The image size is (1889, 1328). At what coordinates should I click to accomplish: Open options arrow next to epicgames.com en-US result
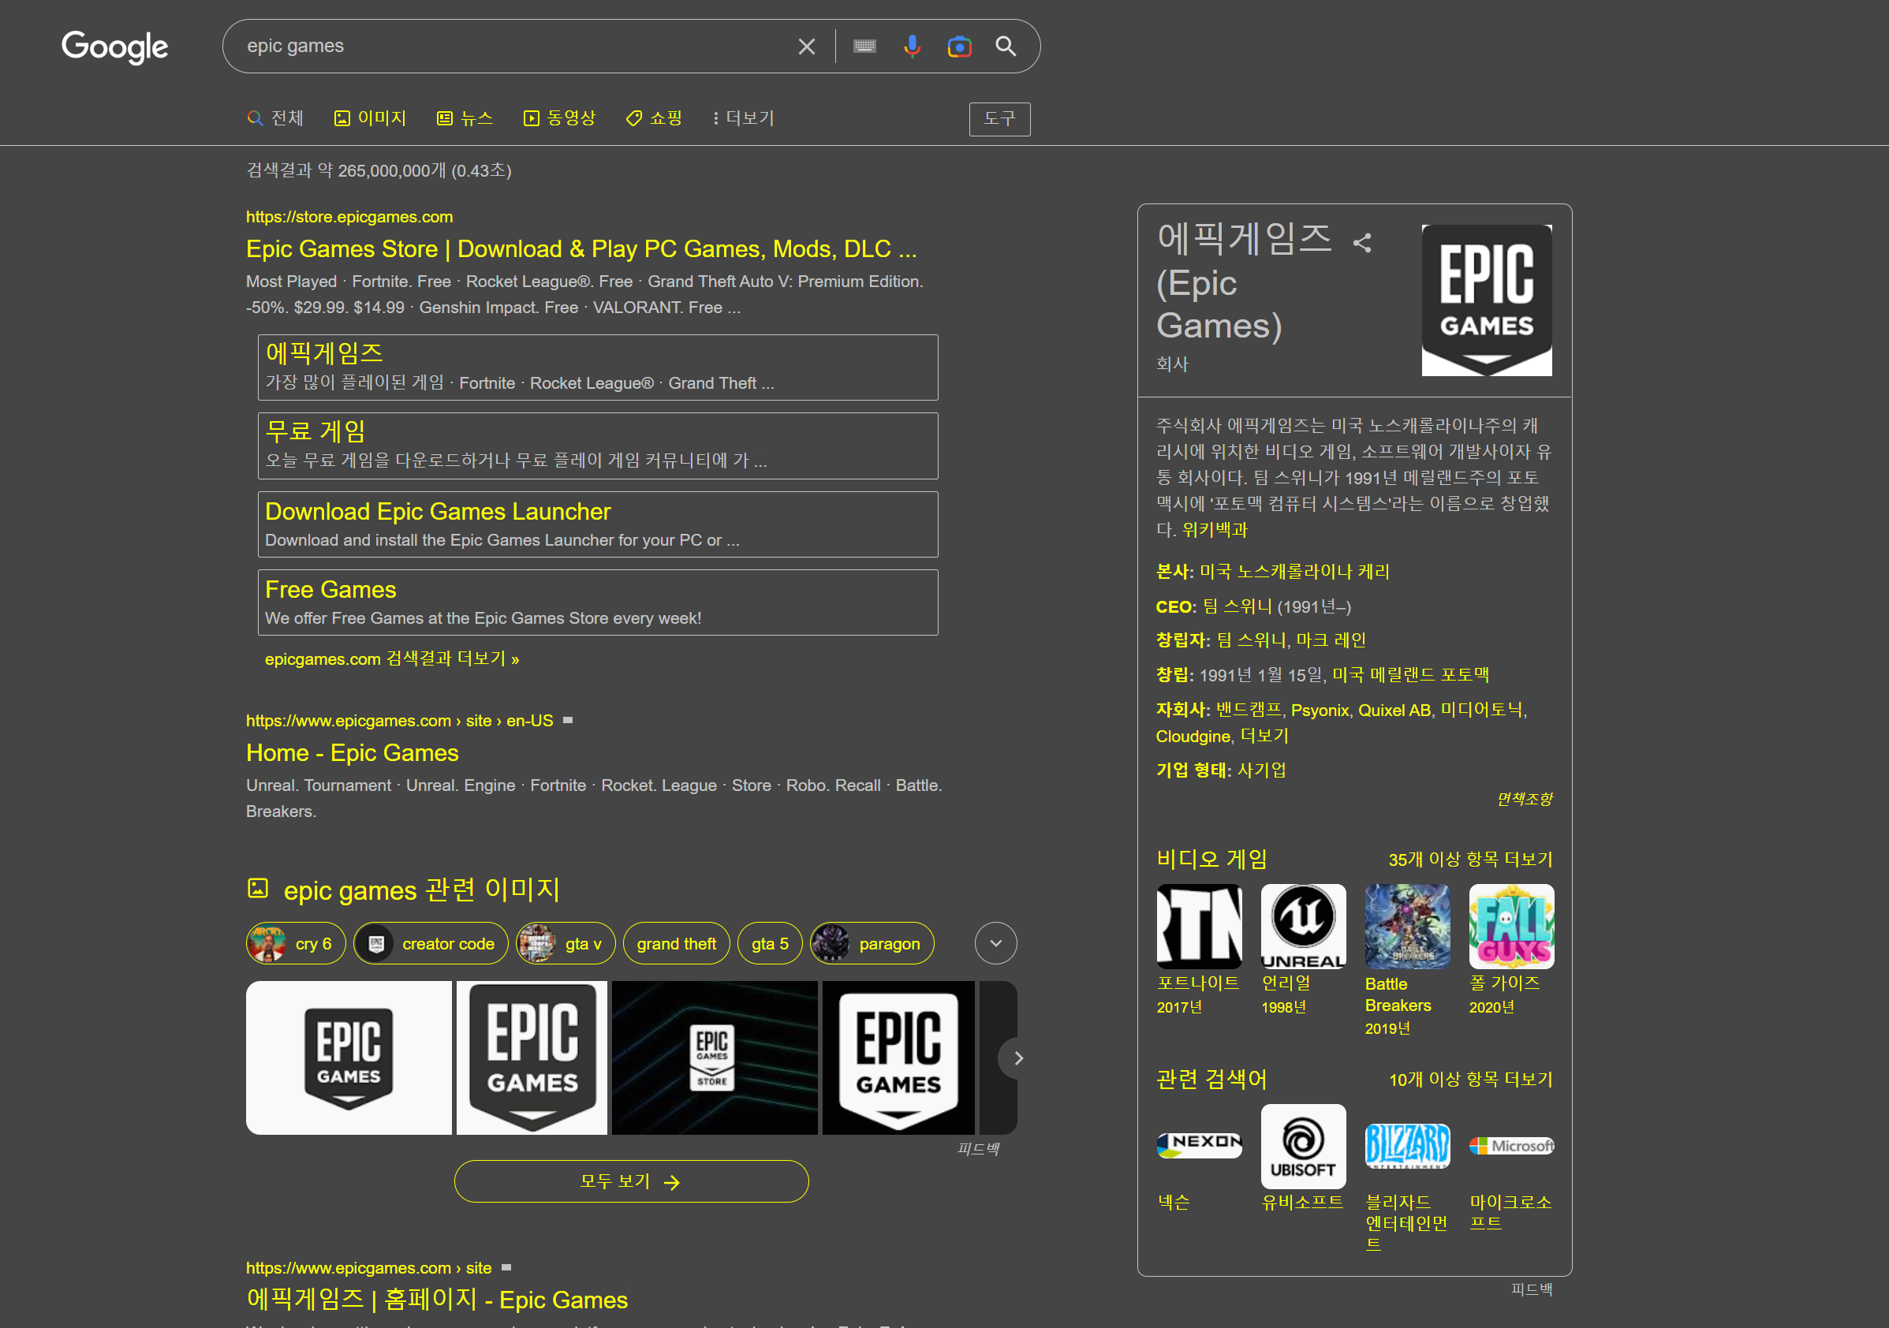568,721
